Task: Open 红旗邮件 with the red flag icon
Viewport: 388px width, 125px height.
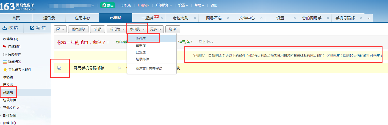Action: (x=5, y=47)
